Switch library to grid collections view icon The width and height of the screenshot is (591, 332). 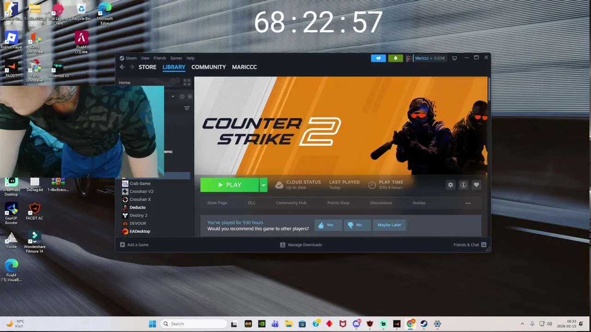187,83
